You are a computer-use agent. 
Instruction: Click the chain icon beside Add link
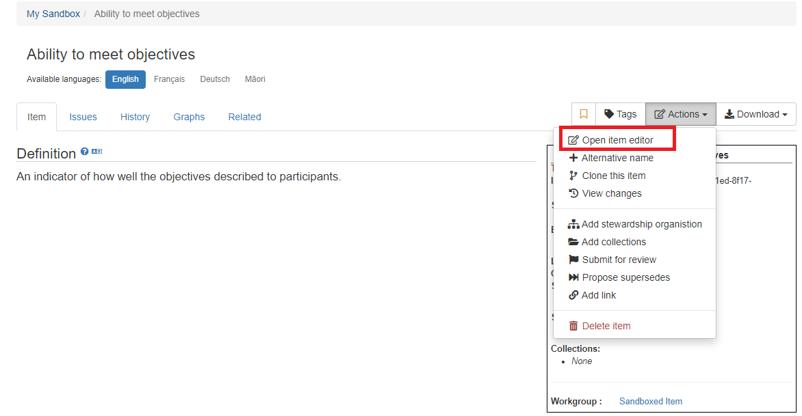(x=573, y=295)
